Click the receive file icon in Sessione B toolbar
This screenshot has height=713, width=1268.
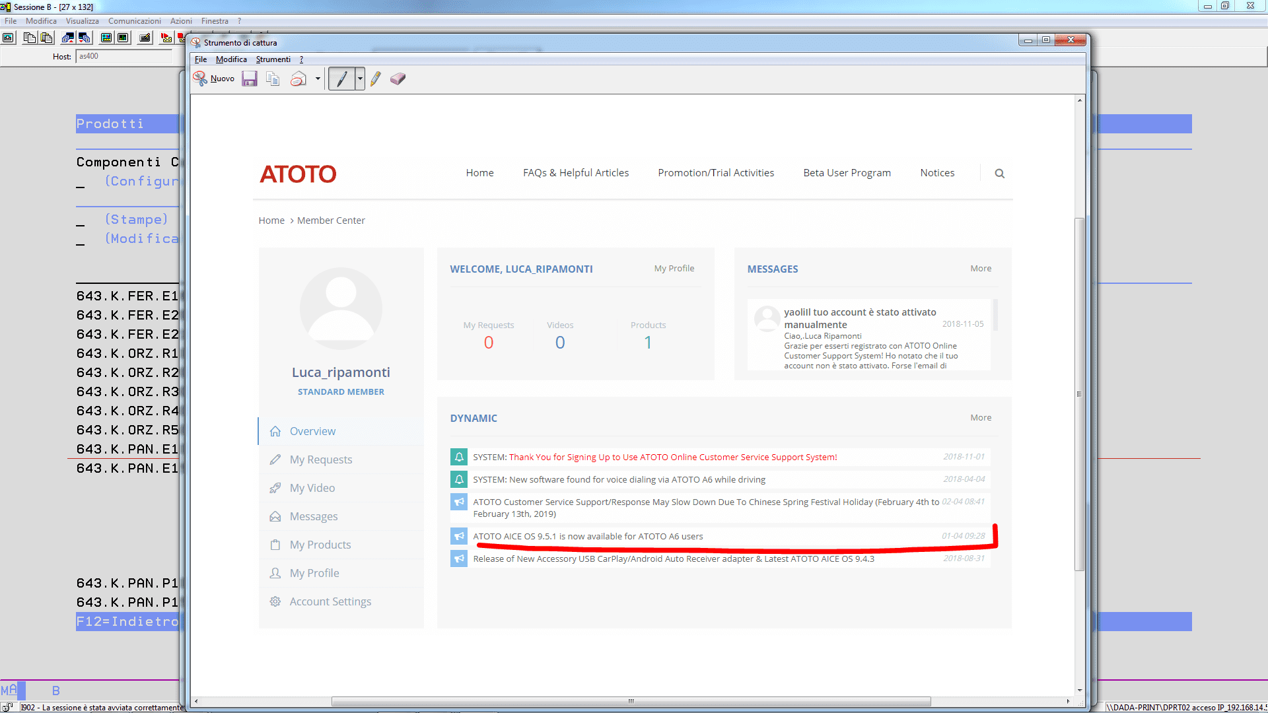coord(84,38)
